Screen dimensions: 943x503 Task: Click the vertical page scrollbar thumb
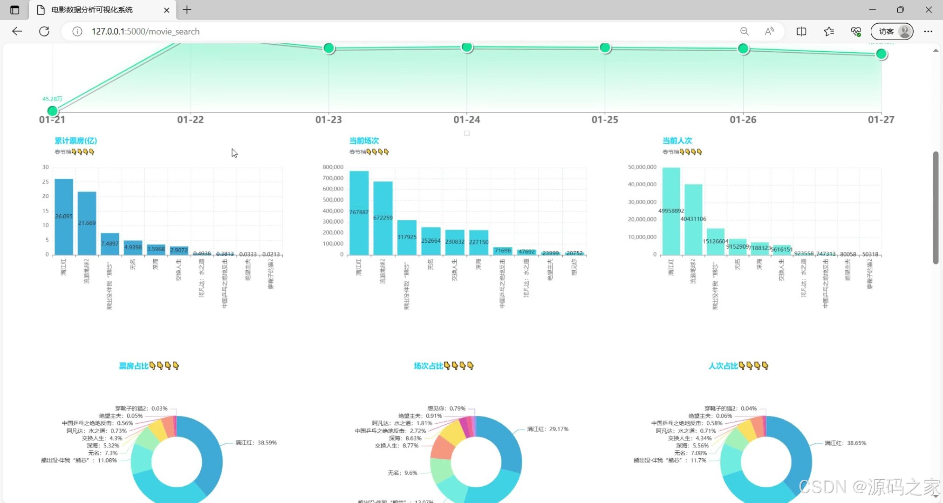point(936,207)
